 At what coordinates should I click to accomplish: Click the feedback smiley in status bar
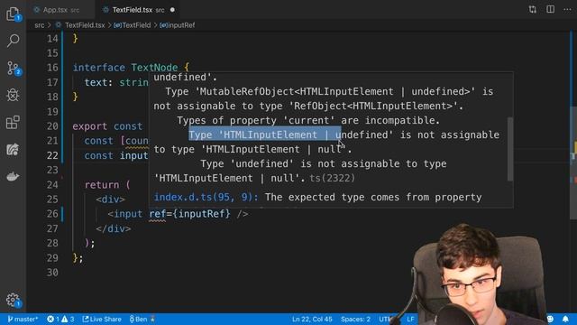click(550, 319)
